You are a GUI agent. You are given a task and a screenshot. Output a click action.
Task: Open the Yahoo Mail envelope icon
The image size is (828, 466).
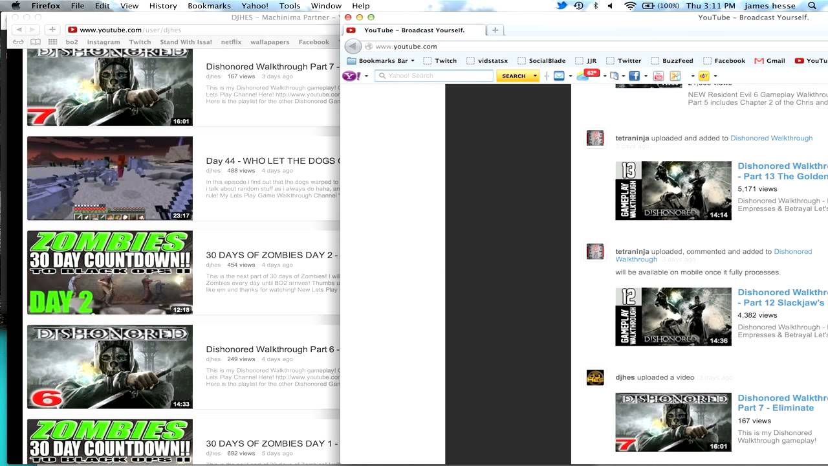tap(559, 76)
